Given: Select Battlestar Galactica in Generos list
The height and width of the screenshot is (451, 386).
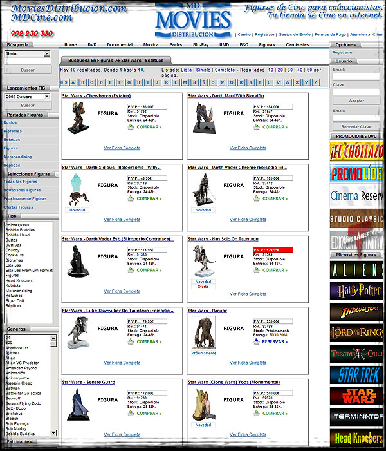Looking at the screenshot, I should 23,393.
